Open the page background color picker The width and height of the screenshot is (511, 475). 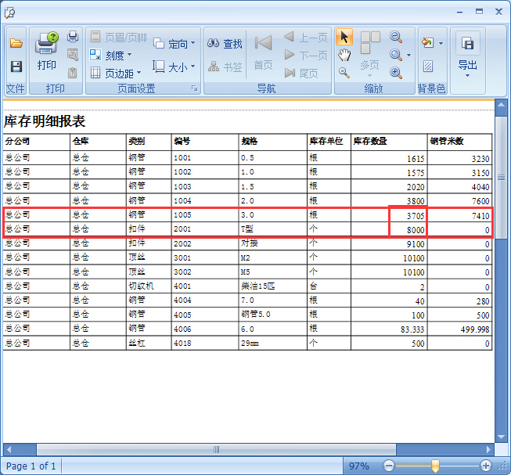430,43
